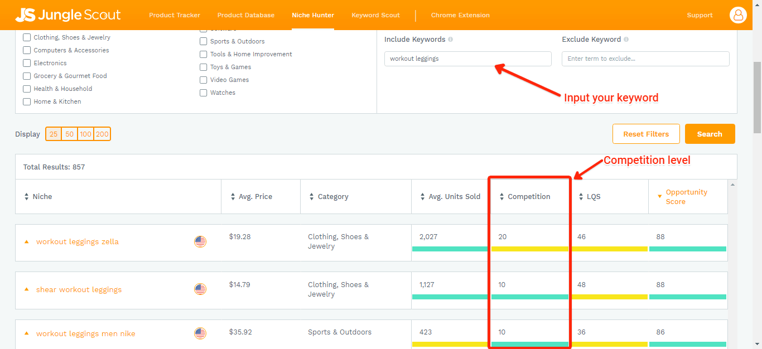
Task: Open the Chrome Extension menu item
Action: pos(460,15)
